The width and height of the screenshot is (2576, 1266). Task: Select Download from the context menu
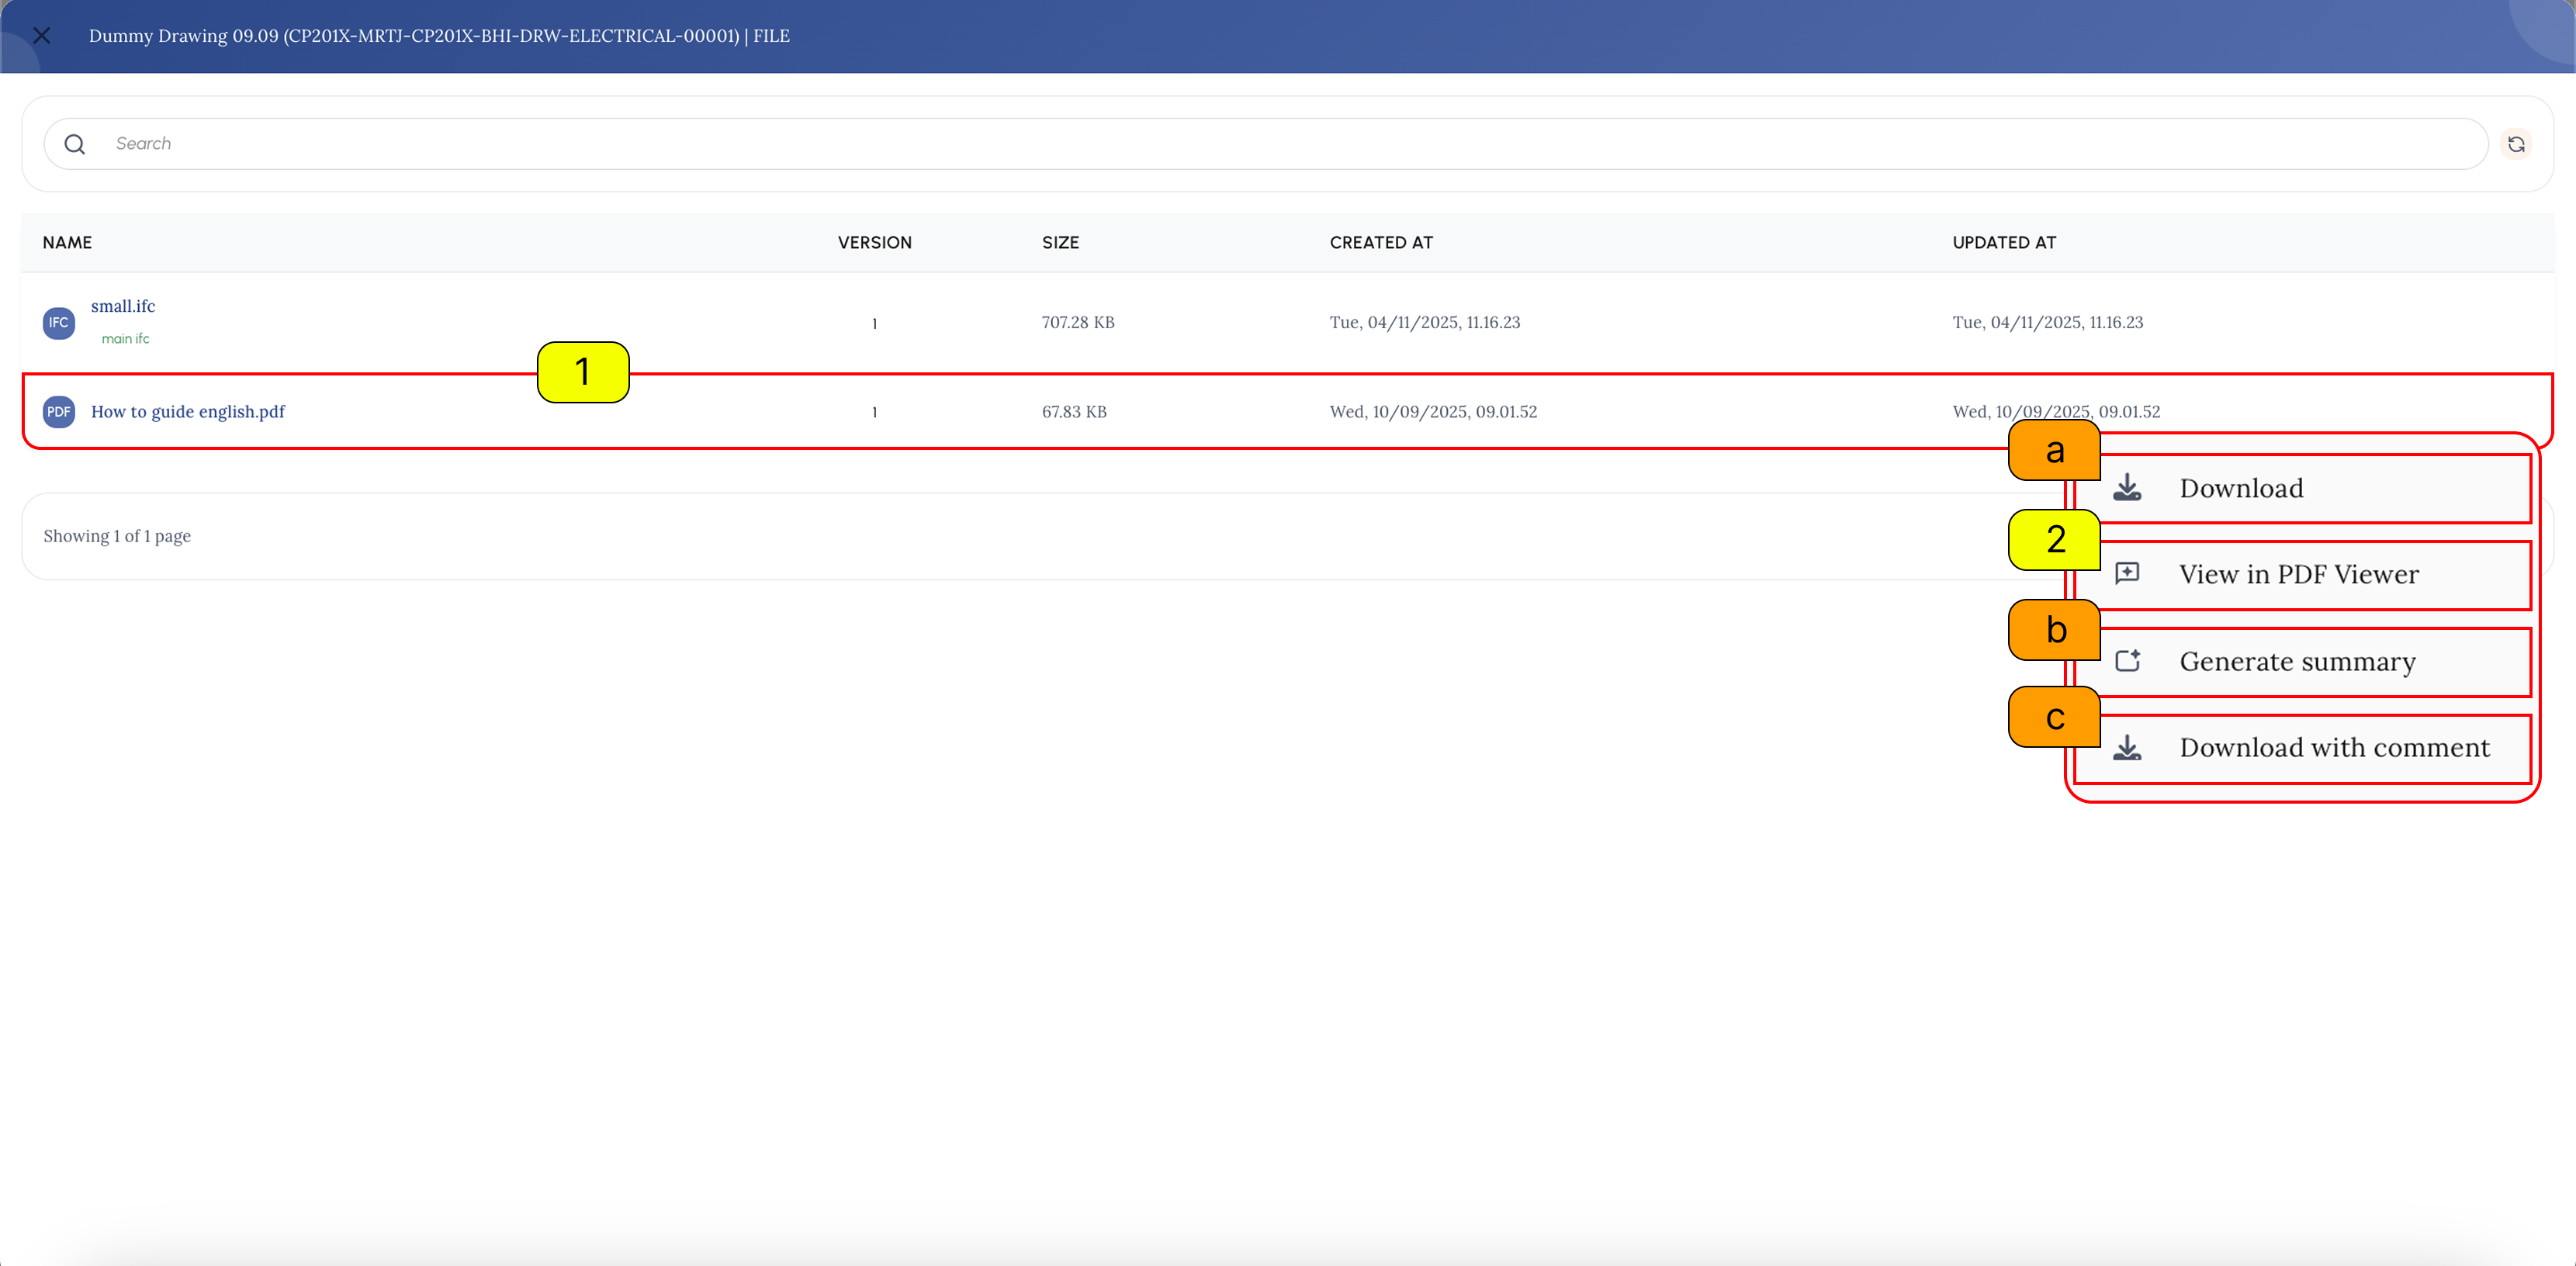click(2302, 489)
